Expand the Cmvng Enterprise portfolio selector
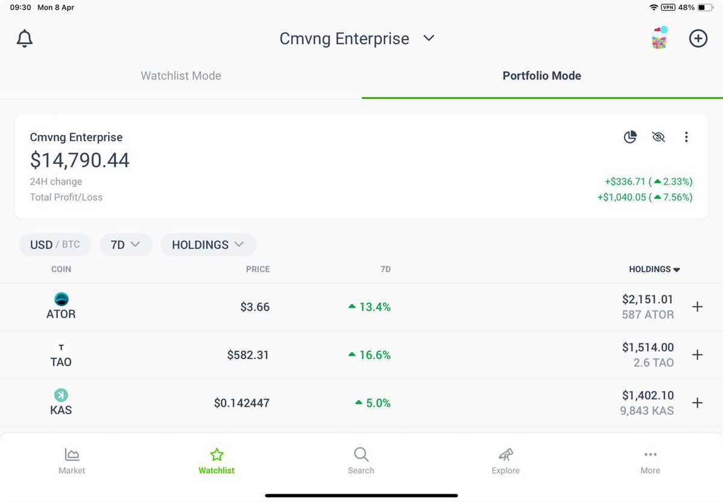Image resolution: width=723 pixels, height=502 pixels. pos(356,39)
